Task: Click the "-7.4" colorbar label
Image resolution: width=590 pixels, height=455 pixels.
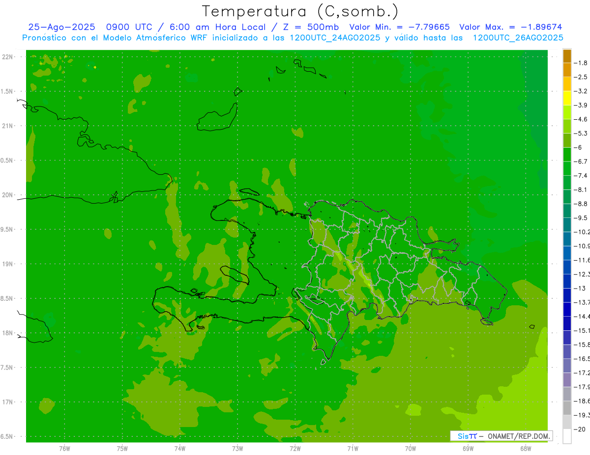Action: click(581, 176)
